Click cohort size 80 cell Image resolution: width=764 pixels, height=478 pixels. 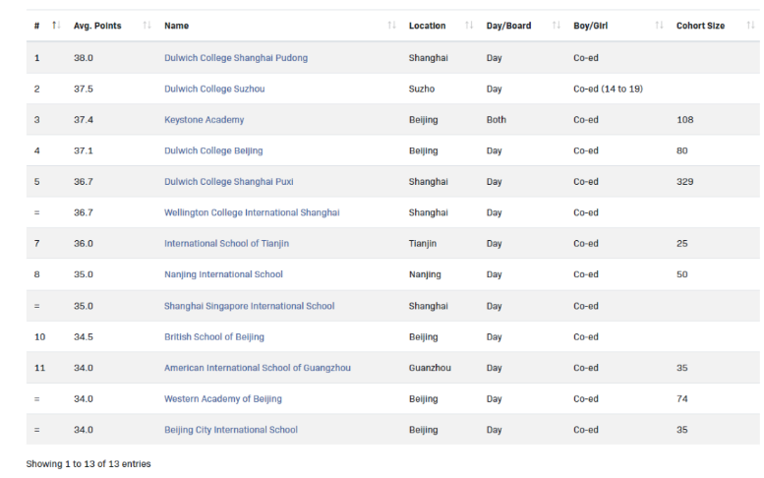pos(681,150)
